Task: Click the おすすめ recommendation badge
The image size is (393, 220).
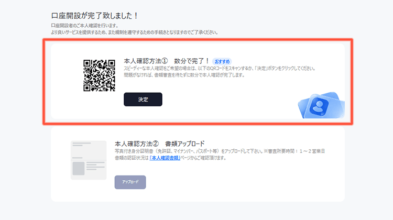Action: [x=222, y=61]
